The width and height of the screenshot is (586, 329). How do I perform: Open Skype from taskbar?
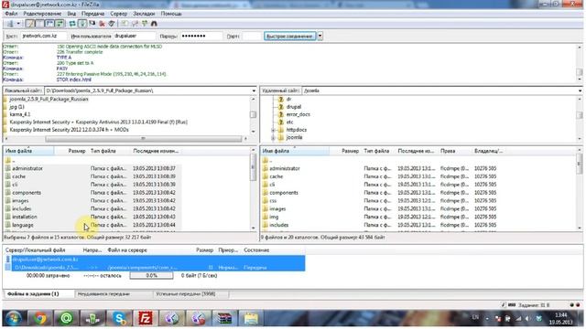[x=119, y=318]
